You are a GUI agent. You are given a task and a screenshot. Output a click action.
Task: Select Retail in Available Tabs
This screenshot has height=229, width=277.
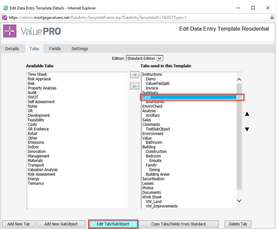point(32,134)
